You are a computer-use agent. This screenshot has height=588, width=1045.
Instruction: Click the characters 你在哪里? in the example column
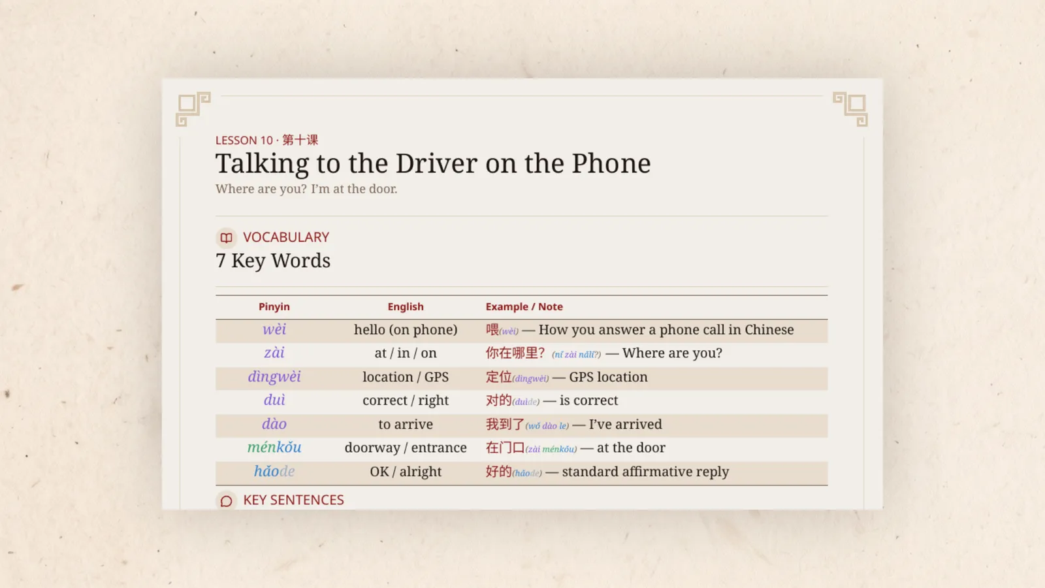point(515,353)
